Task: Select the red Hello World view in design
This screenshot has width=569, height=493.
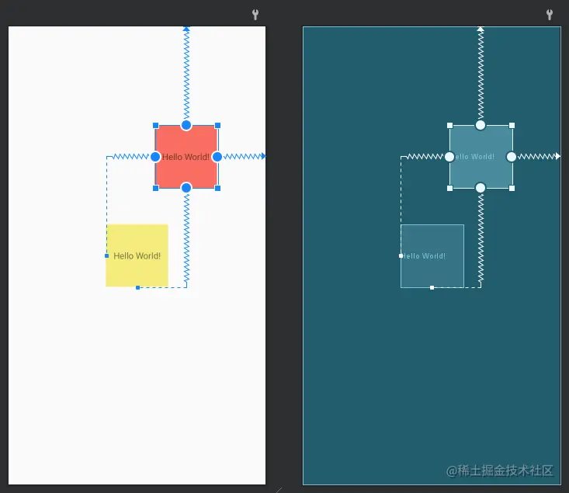Action: pos(186,157)
